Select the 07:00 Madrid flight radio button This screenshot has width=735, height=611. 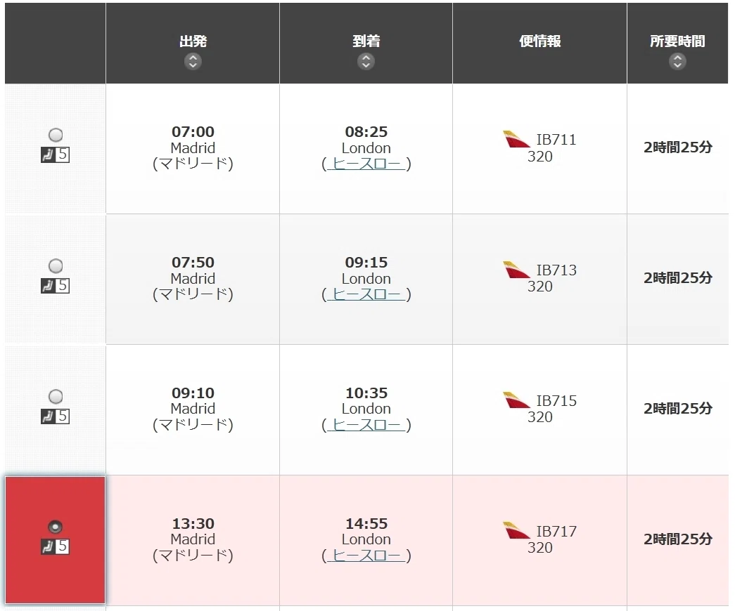click(56, 135)
